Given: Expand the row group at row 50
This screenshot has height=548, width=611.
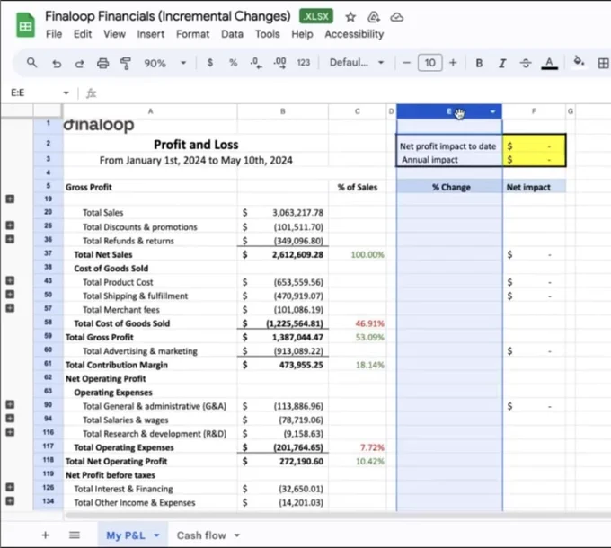Looking at the screenshot, I should (10, 295).
